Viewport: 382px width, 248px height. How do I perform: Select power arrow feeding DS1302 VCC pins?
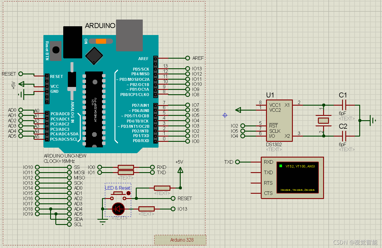point(238,110)
